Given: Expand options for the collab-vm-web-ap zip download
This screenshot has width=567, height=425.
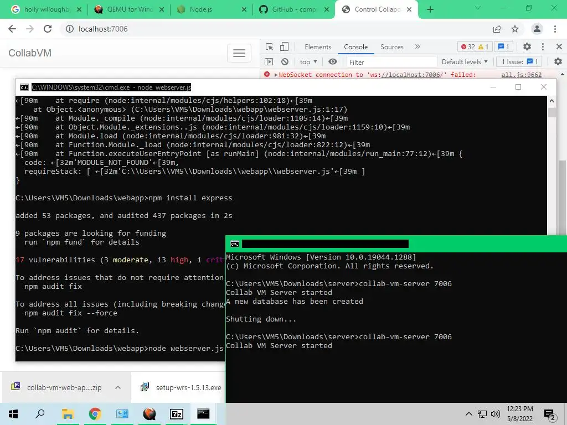Looking at the screenshot, I should pos(118,387).
